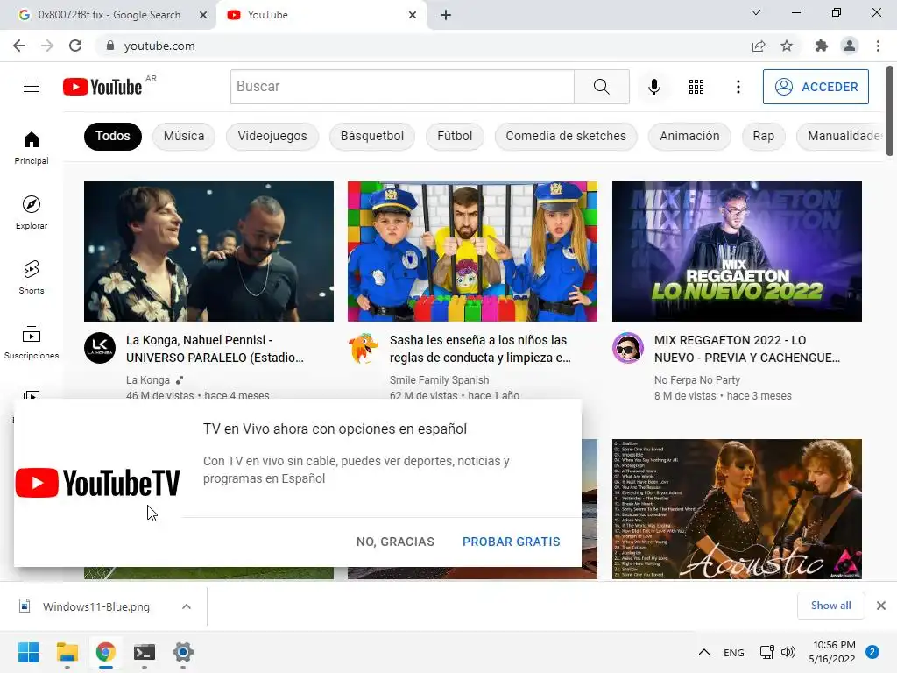Select the Básquetbol filter chip

(x=371, y=136)
